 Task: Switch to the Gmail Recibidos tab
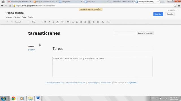click(x=20, y=2)
